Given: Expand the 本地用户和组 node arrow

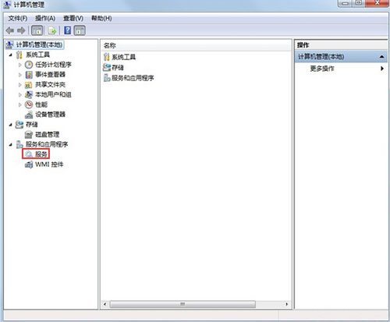Looking at the screenshot, I should click(20, 95).
